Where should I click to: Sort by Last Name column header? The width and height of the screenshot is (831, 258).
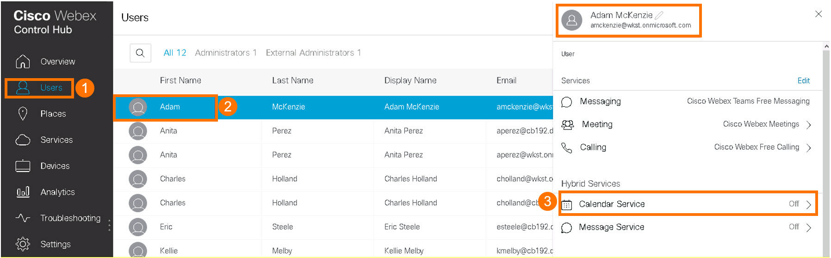click(292, 80)
